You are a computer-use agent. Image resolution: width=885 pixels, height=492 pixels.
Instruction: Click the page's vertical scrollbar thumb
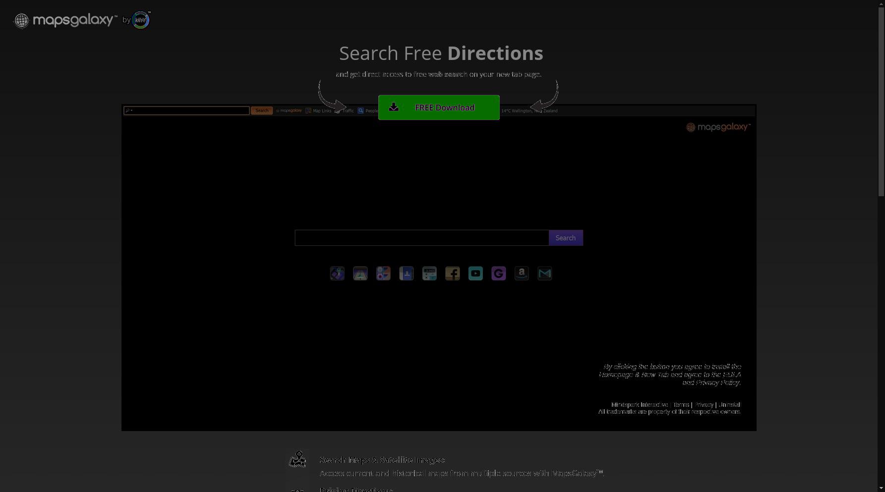click(881, 102)
